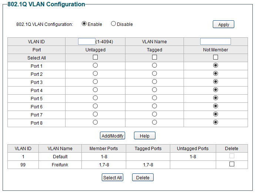255x193 pixels.
Task: Set Port 4 to Not Member
Action: pos(215,90)
